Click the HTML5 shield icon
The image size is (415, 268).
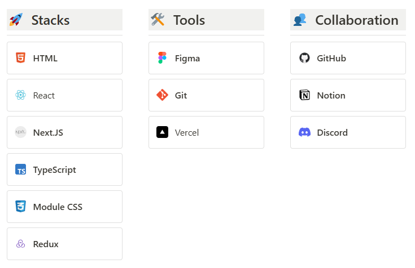pyautogui.click(x=21, y=58)
